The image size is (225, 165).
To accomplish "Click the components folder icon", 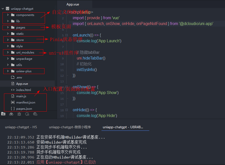I will coord(13,15).
